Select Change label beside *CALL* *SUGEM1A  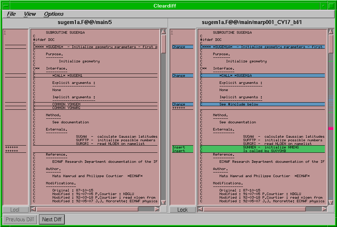coord(183,76)
